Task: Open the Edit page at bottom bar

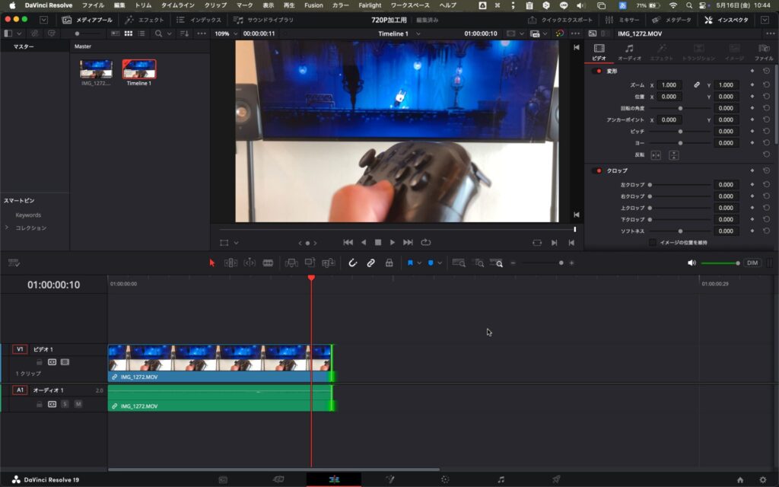Action: 334,479
